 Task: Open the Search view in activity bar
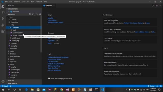click(x=3, y=13)
